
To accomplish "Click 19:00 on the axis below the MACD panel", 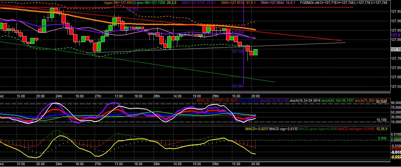I will coord(197,164).
